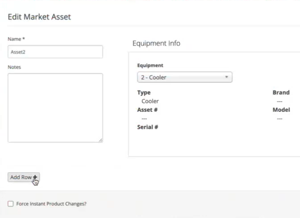Click the Equipment Info heading
300x218 pixels.
(156, 43)
